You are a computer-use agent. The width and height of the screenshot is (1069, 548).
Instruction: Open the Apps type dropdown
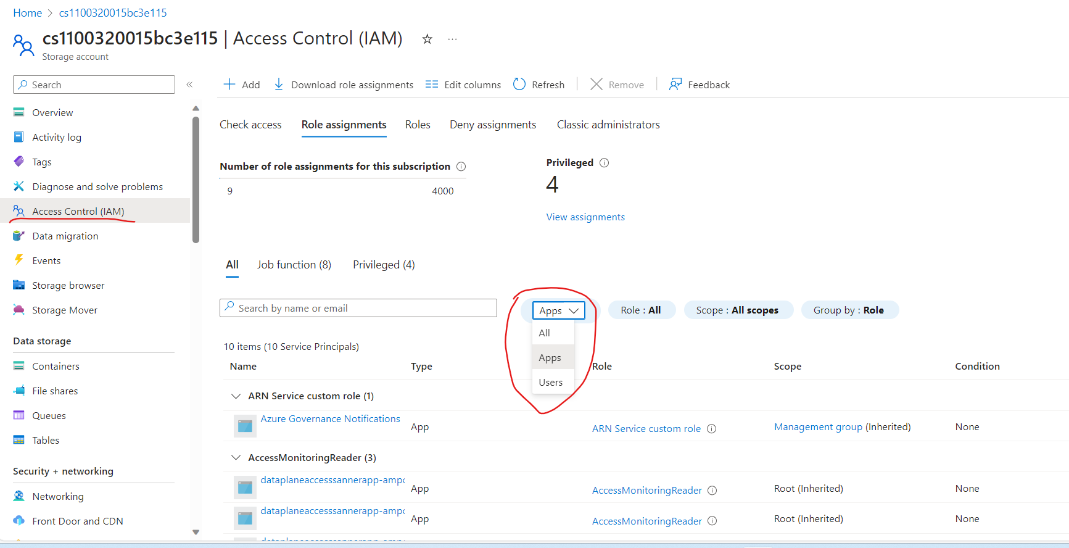tap(558, 310)
